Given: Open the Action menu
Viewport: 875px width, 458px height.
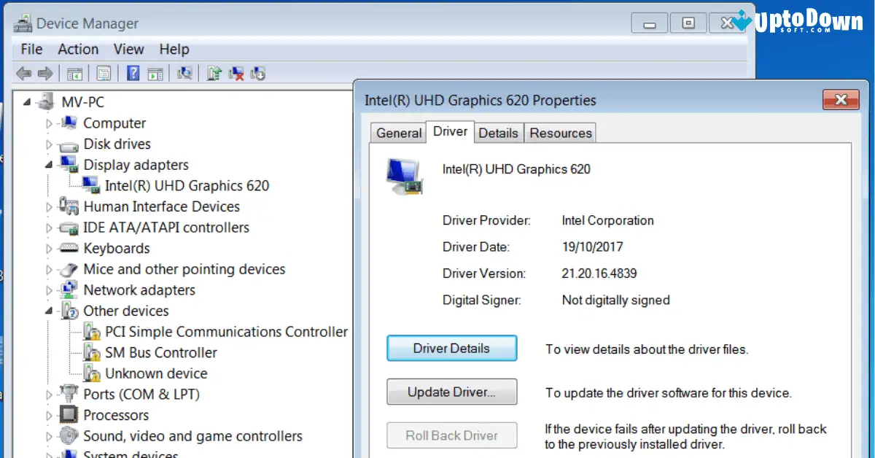Looking at the screenshot, I should [x=78, y=49].
